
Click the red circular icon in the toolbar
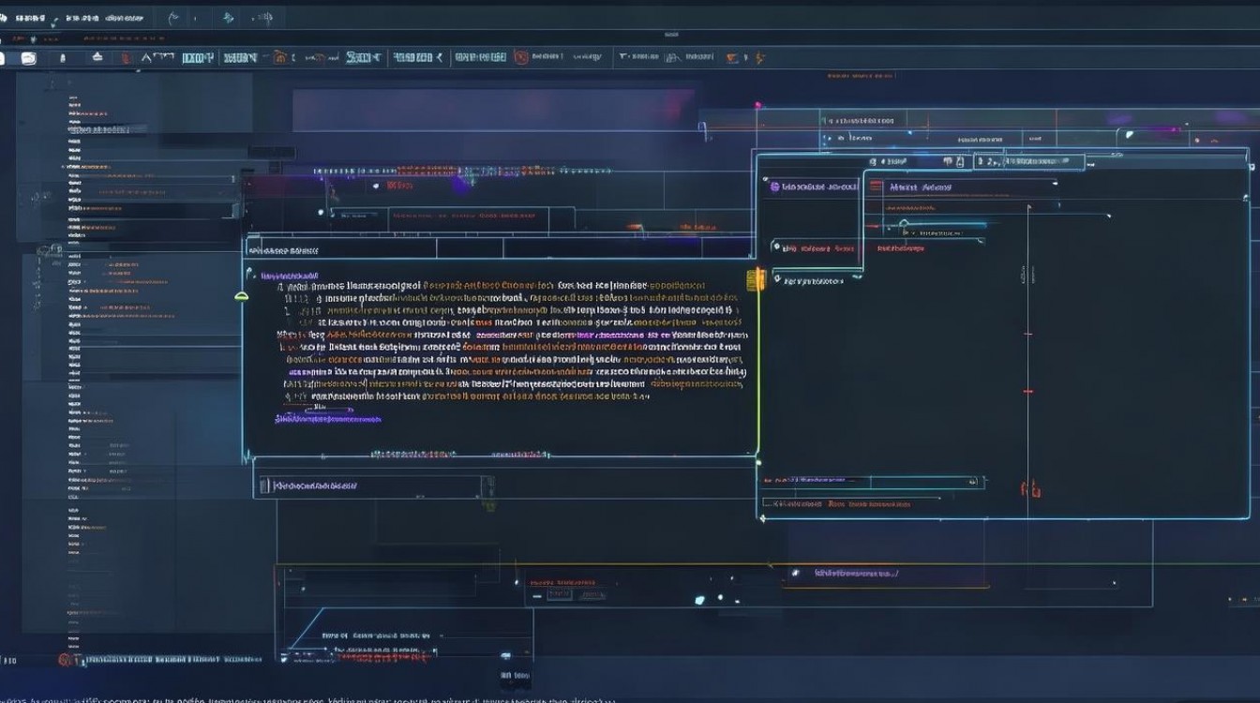pyautogui.click(x=521, y=57)
